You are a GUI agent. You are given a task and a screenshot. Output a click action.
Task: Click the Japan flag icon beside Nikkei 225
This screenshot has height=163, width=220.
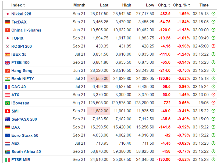tap(8, 14)
